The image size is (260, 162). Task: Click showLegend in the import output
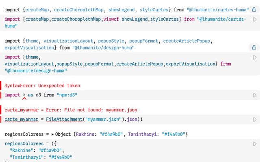(x=121, y=10)
